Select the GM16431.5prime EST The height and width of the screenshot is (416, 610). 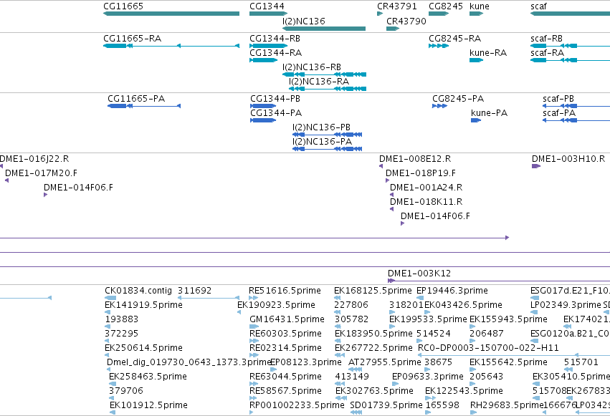pos(253,326)
